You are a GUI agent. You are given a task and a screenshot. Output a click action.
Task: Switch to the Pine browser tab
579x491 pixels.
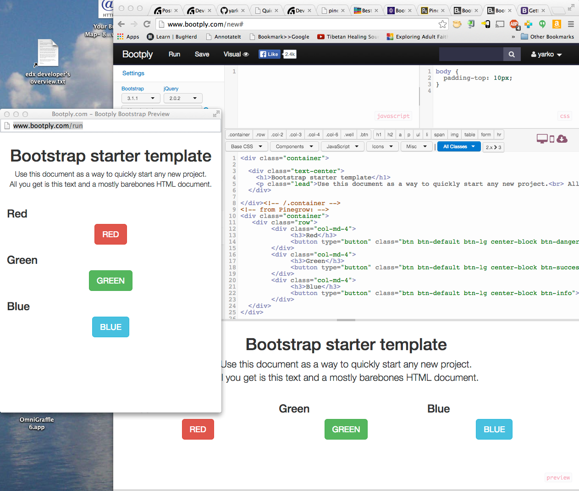pyautogui.click(x=433, y=10)
